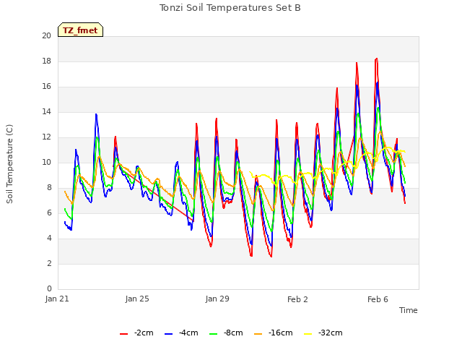Click the 18 y-axis tick label
This screenshot has width=462, height=347.
point(46,61)
